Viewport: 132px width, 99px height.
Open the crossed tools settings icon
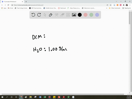(x=56, y=15)
